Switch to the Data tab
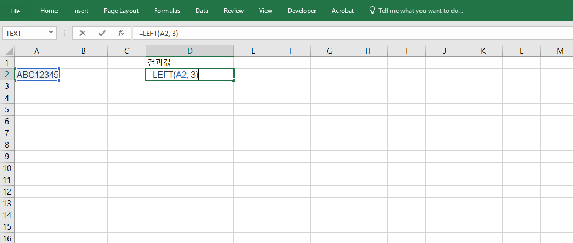 201,11
